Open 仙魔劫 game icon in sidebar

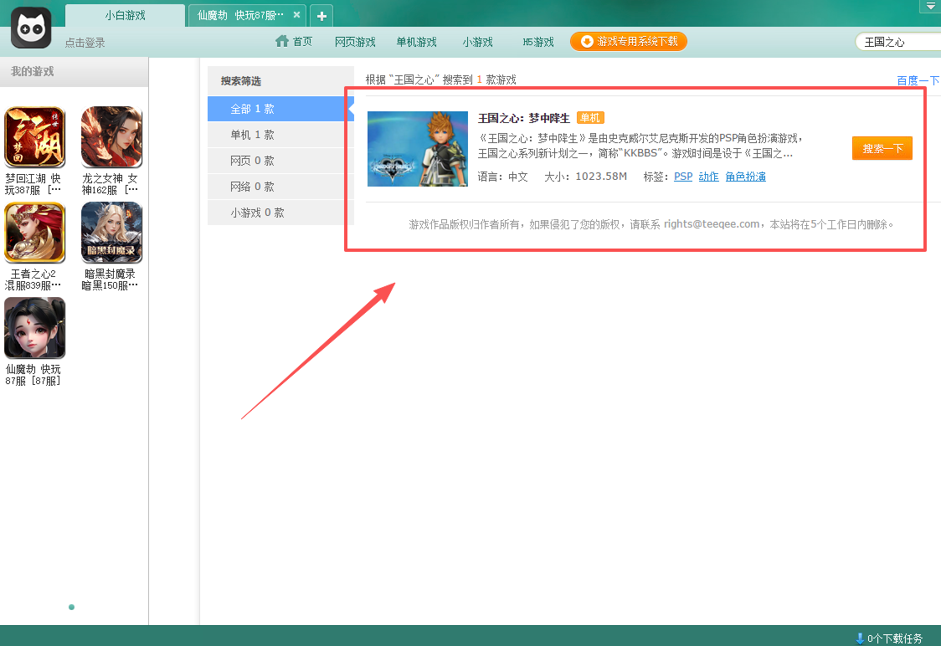coord(34,328)
